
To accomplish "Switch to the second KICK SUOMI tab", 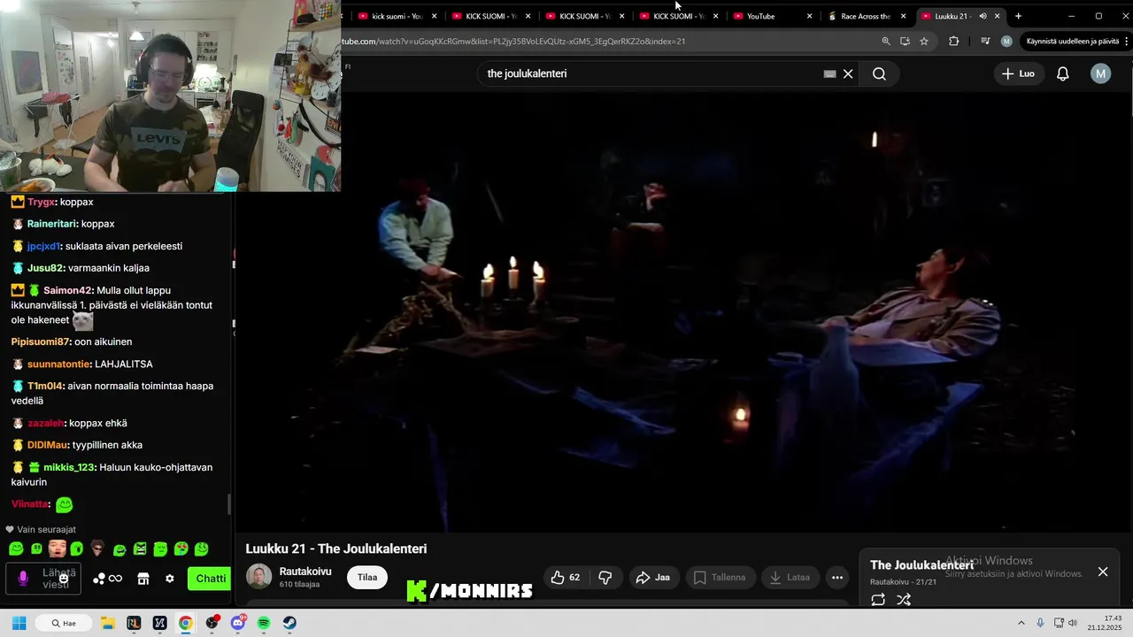I will (x=583, y=16).
